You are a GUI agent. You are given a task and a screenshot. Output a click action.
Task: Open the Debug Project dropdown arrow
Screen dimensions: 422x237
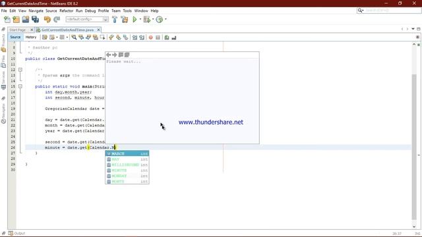click(x=153, y=19)
